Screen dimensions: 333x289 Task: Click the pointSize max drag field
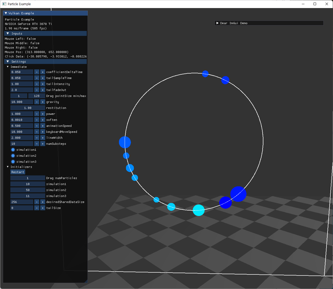pos(37,96)
